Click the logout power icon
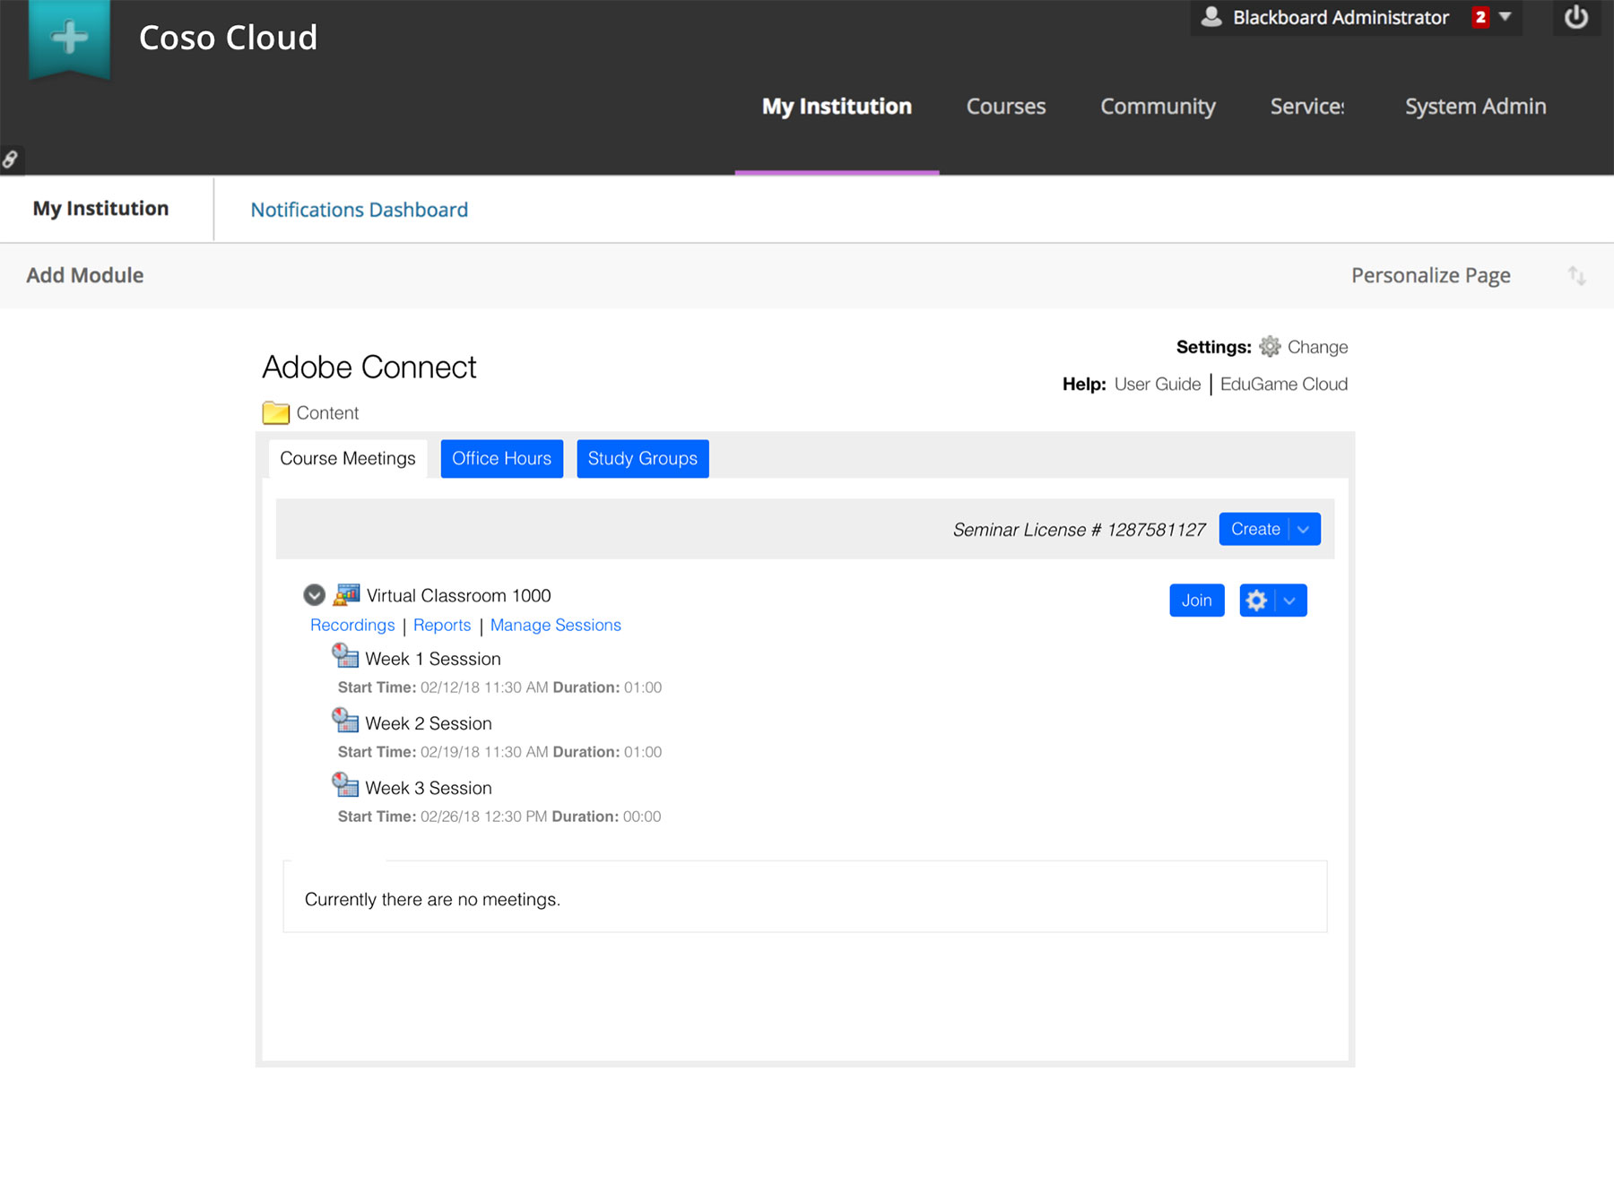 click(x=1576, y=18)
